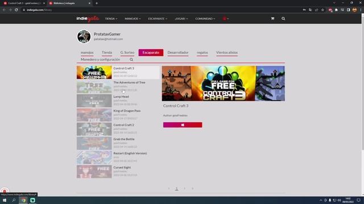
Task: Select King of Dragon Pass entry
Action: point(118,115)
